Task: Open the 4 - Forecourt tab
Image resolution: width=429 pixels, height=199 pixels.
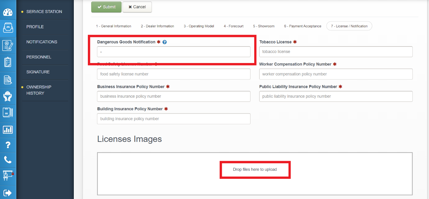Action: (x=233, y=26)
